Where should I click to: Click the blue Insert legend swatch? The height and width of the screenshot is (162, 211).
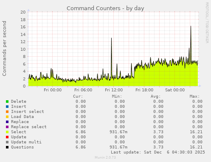click(7, 107)
